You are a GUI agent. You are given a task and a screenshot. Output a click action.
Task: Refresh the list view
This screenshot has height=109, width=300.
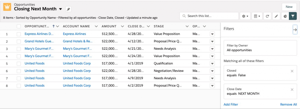point(267,16)
